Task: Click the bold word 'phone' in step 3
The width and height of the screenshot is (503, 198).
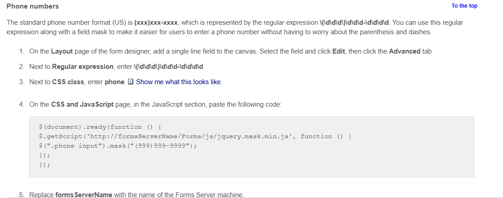Action: (x=114, y=82)
